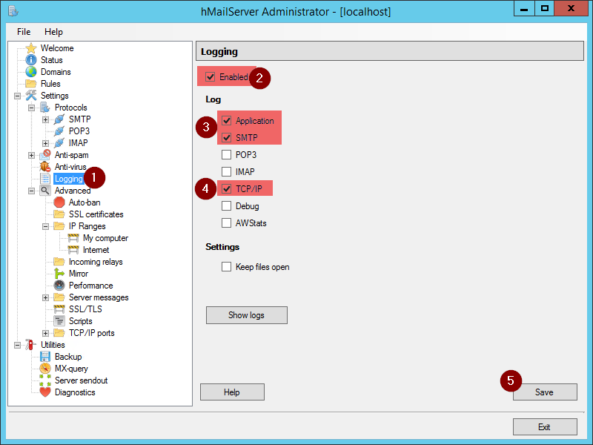Click the Anti-spam envelope icon

[45, 155]
